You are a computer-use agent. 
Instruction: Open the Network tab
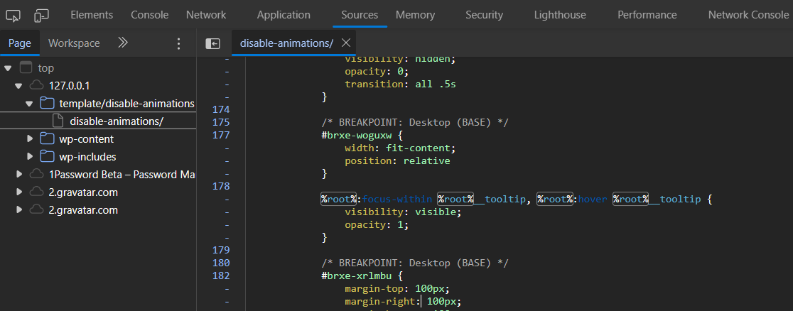click(x=206, y=15)
